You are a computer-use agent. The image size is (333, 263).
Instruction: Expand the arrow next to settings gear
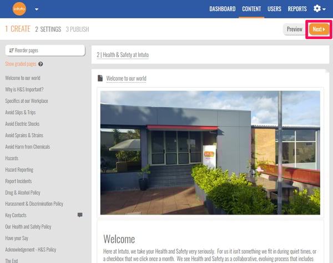(324, 9)
